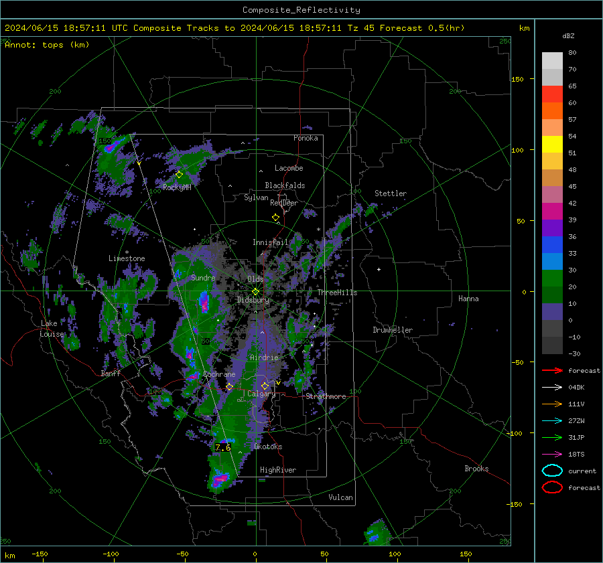The height and width of the screenshot is (563, 603).
Task: Click the yellow radar-center diamond near Didsbury
Action: [255, 292]
